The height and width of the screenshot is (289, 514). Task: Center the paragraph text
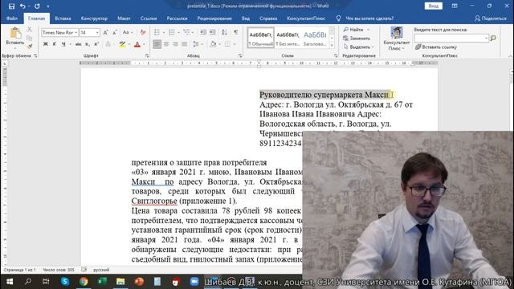[x=166, y=44]
